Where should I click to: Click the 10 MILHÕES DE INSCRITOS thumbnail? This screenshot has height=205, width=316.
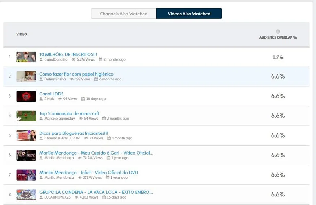[26, 57]
